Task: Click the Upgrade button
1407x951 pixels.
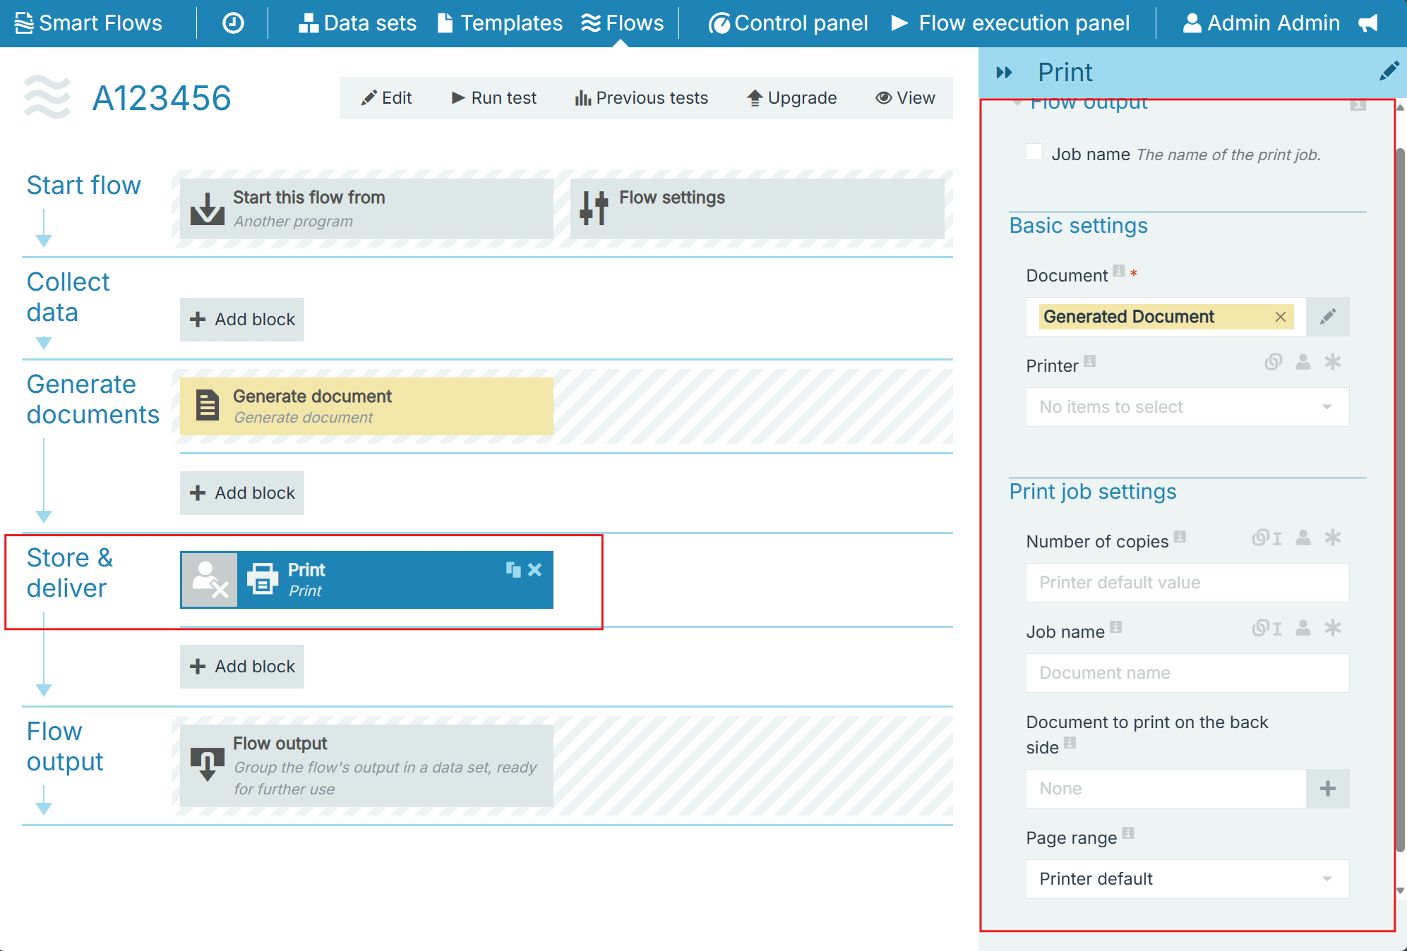Action: 792,98
